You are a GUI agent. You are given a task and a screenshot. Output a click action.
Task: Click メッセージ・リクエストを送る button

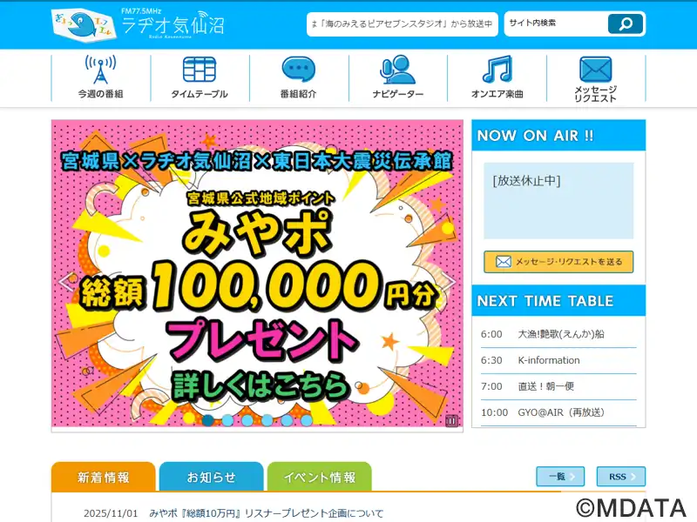558,262
